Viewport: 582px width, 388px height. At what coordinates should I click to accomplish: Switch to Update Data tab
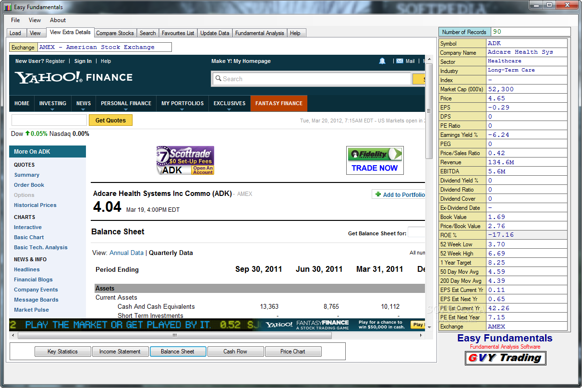[x=215, y=33]
